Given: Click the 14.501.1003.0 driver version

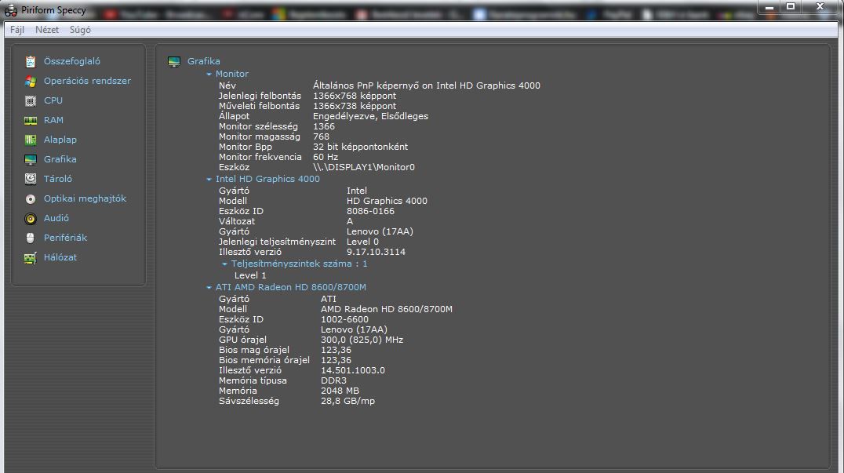Looking at the screenshot, I should (352, 370).
